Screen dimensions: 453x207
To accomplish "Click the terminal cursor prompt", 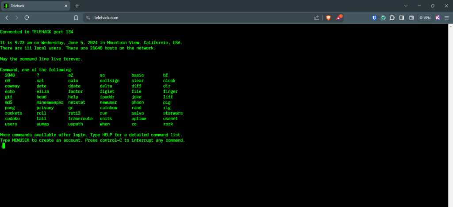I will (x=3, y=146).
